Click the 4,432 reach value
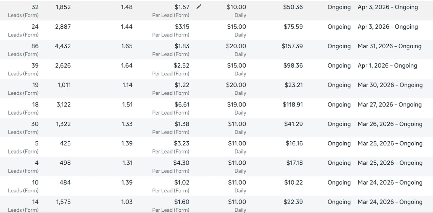Screen dimensions: 433x213 pyautogui.click(x=63, y=46)
